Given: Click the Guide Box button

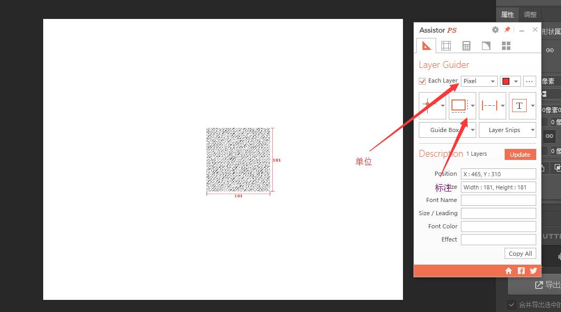Looking at the screenshot, I should pos(445,130).
